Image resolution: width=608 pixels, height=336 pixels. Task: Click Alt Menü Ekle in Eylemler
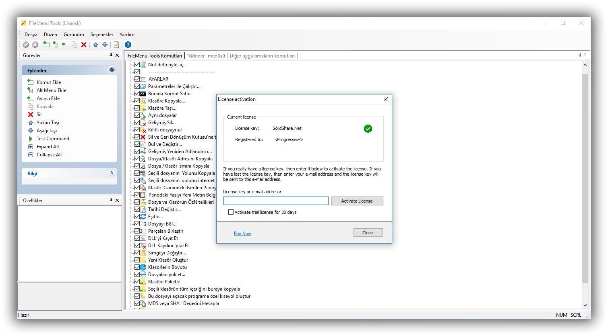tap(51, 90)
